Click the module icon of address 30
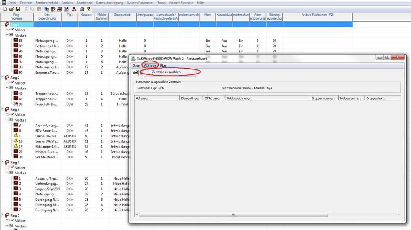The width and height of the screenshot is (411, 230). click(16, 157)
